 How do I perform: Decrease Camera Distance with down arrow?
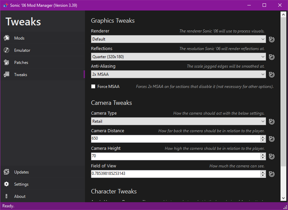[263, 140]
